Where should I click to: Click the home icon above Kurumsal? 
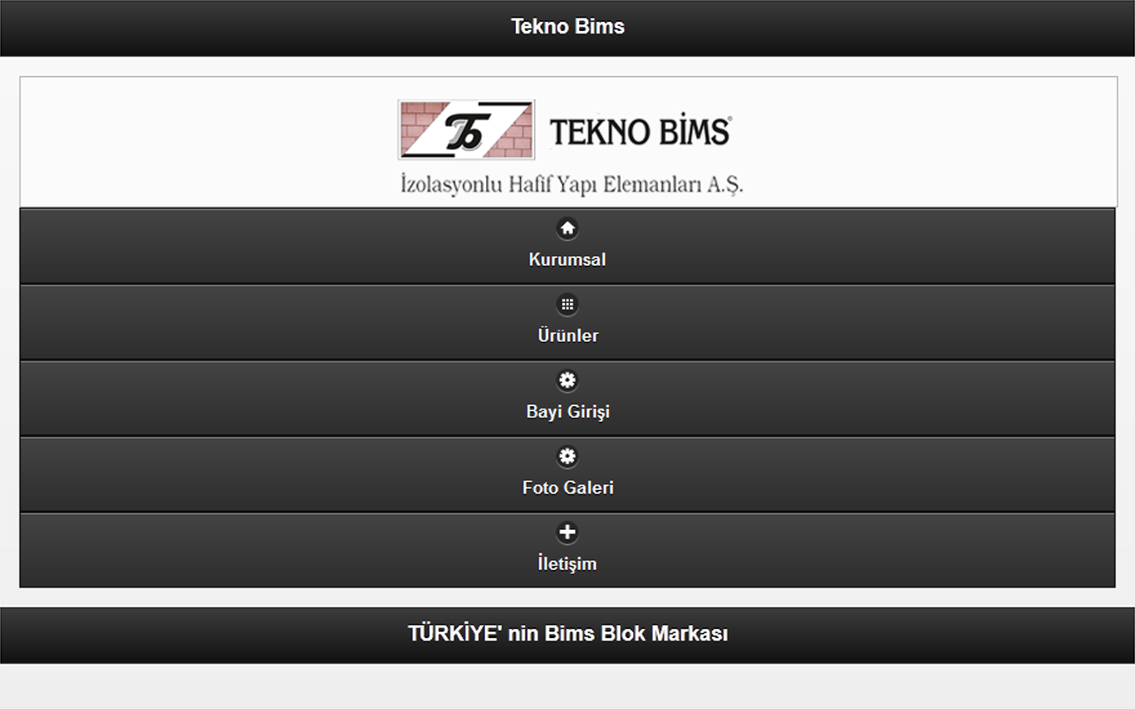pyautogui.click(x=567, y=229)
